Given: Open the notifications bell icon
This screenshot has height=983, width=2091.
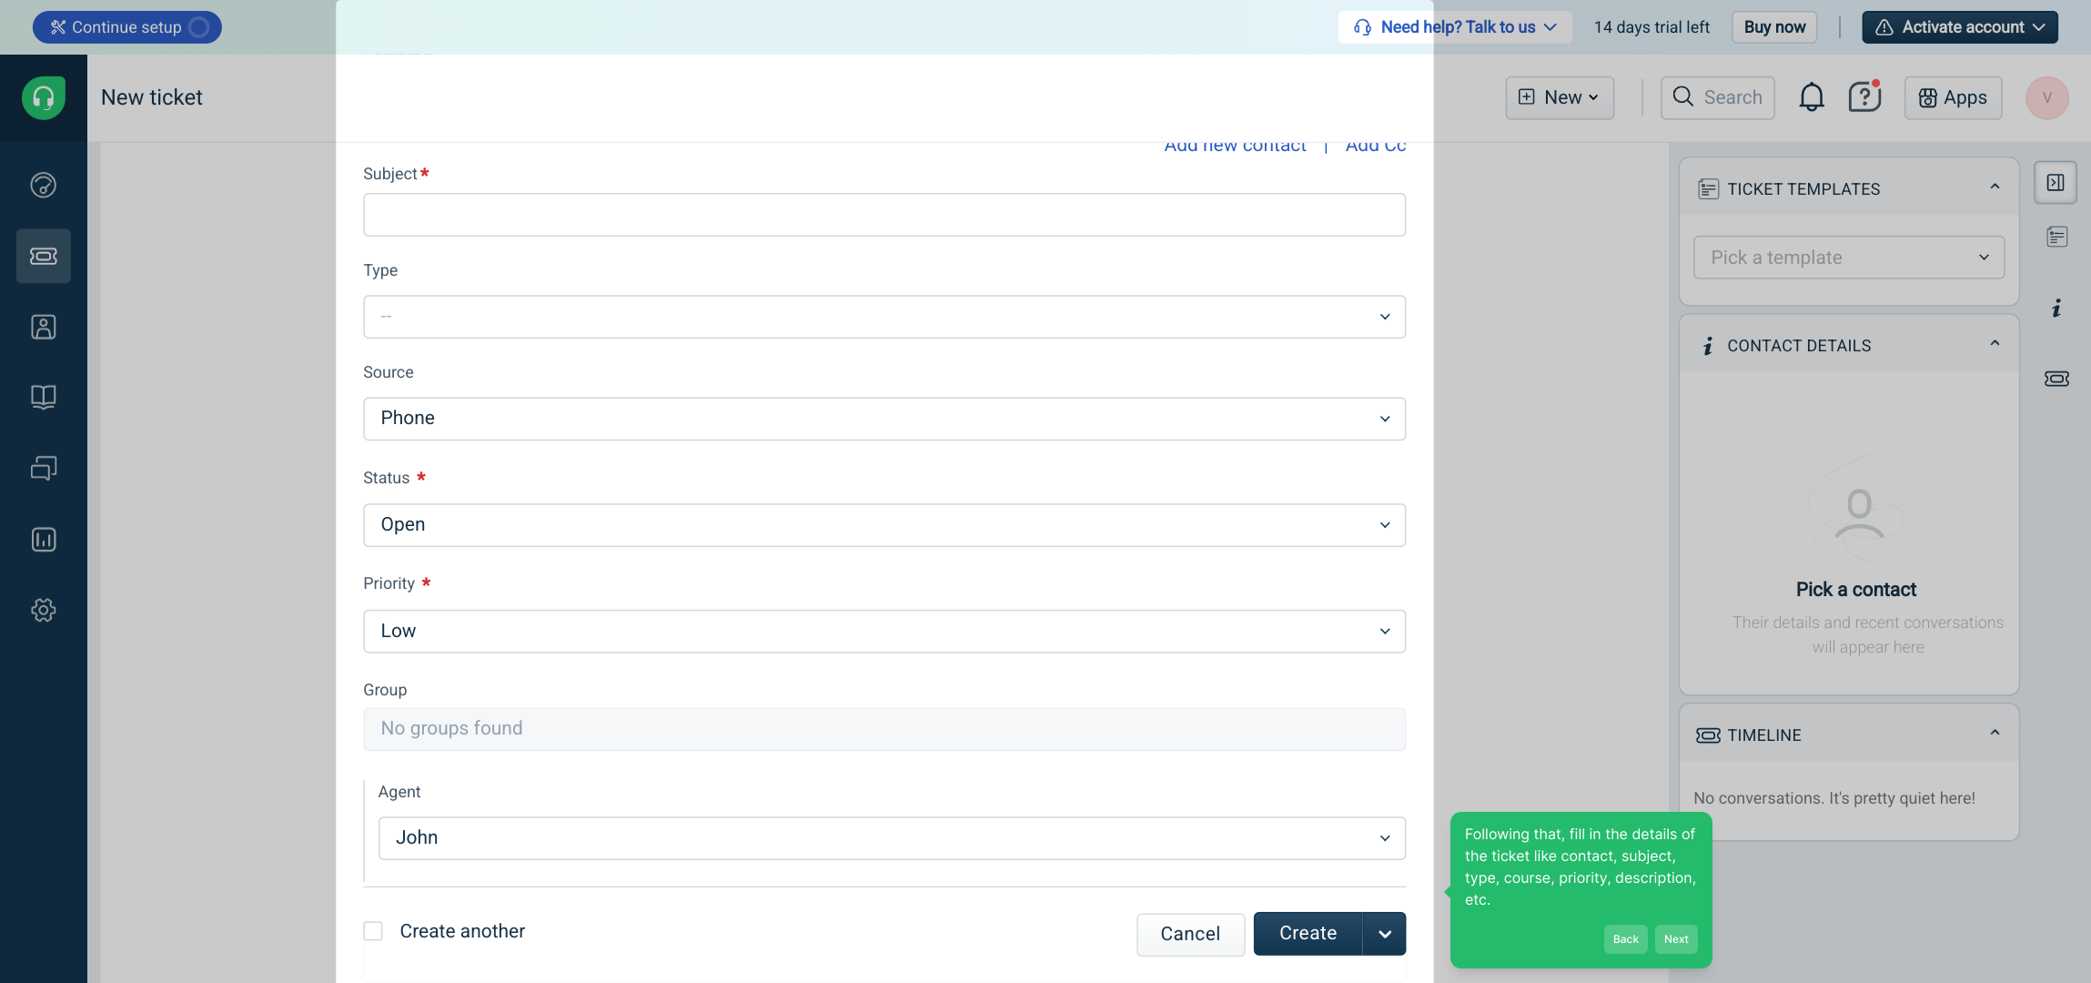Looking at the screenshot, I should [1811, 97].
